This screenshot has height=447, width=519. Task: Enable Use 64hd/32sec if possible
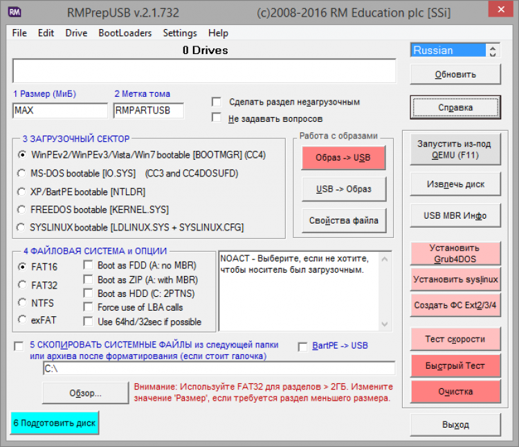click(88, 321)
